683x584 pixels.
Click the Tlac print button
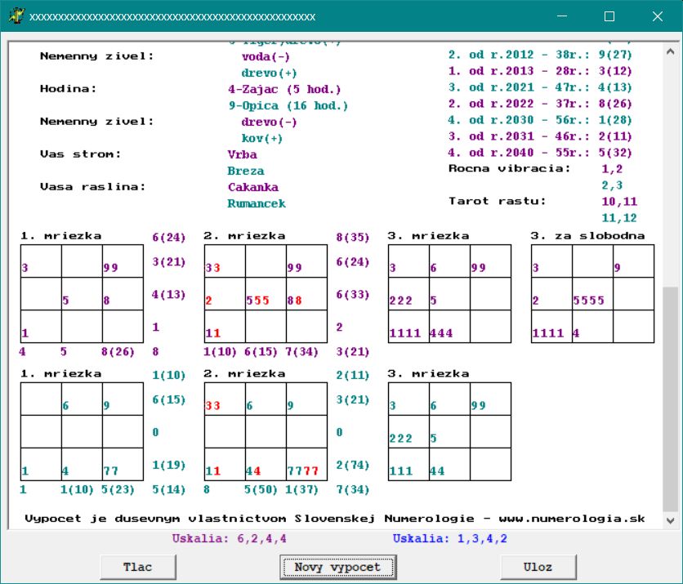click(137, 567)
